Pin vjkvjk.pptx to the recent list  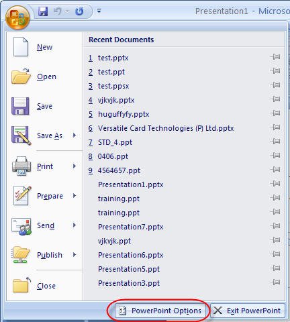tap(275, 99)
